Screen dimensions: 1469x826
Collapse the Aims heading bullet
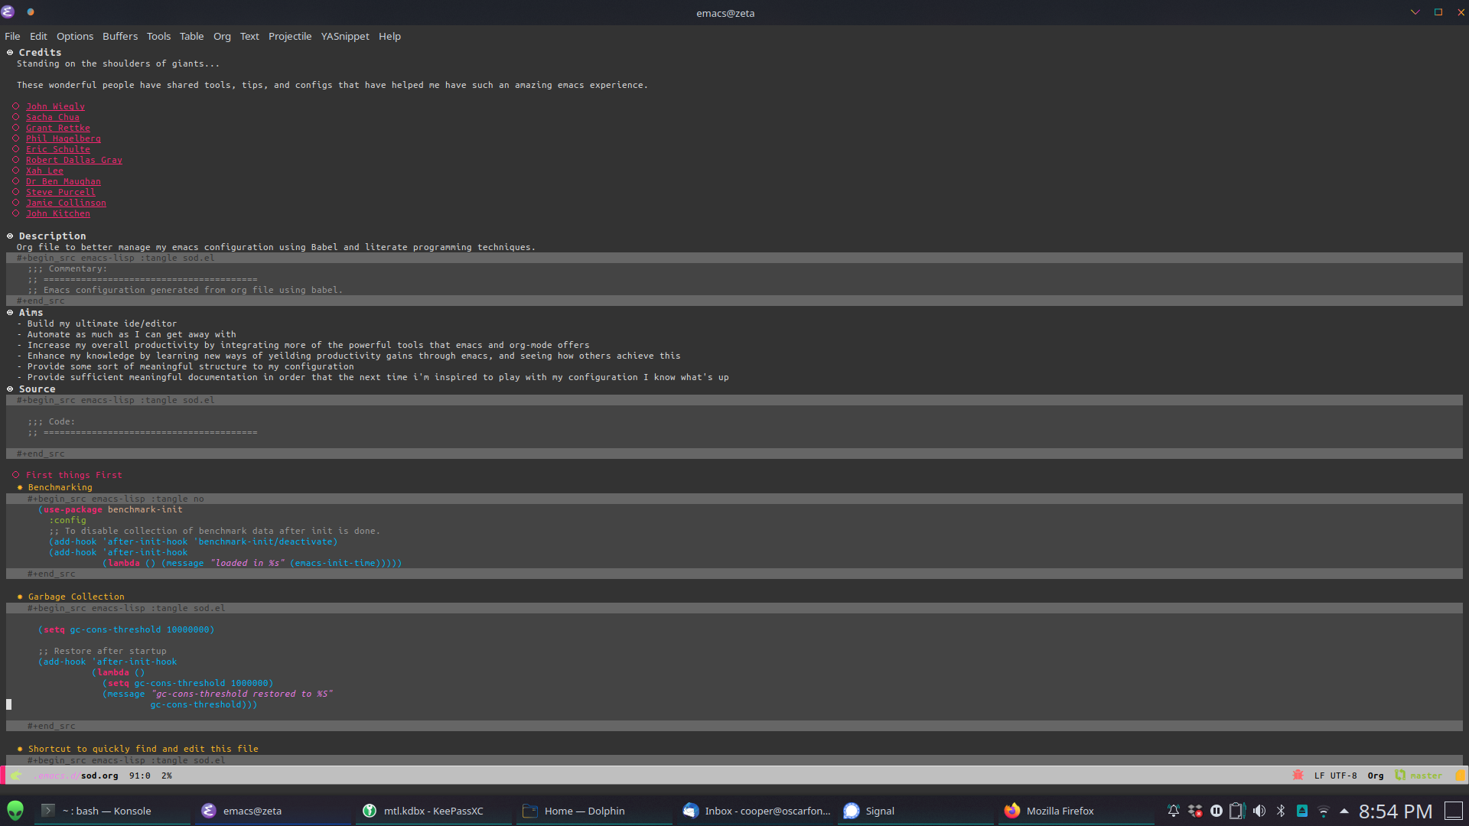tap(10, 313)
